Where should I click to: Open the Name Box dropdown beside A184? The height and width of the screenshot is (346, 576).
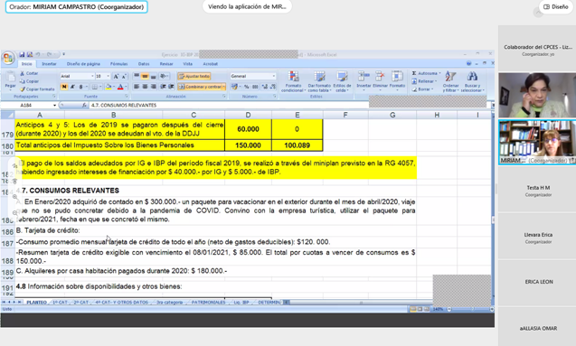(55, 106)
